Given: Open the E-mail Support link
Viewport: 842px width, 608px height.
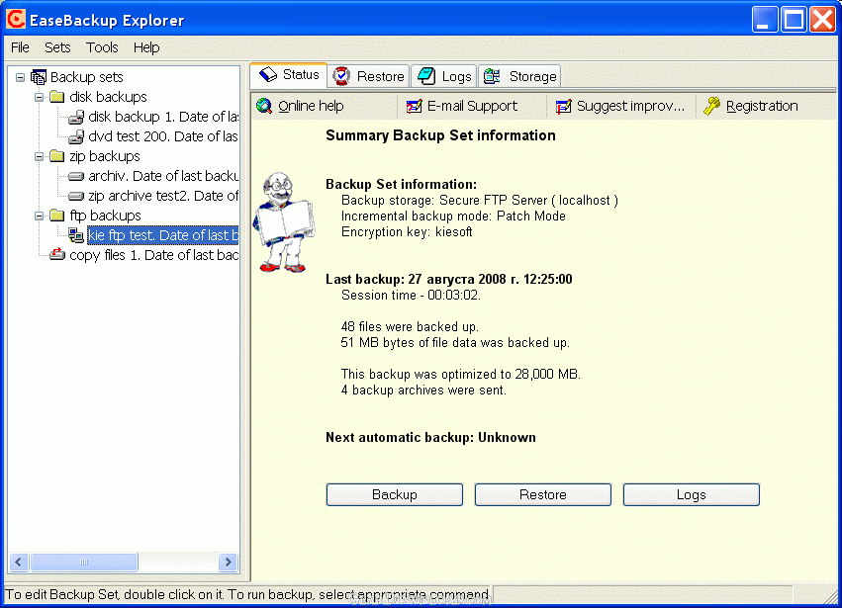Looking at the screenshot, I should [473, 106].
